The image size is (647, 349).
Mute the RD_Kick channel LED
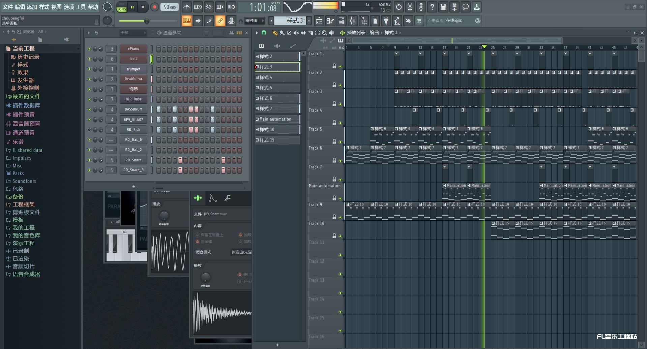coord(89,130)
